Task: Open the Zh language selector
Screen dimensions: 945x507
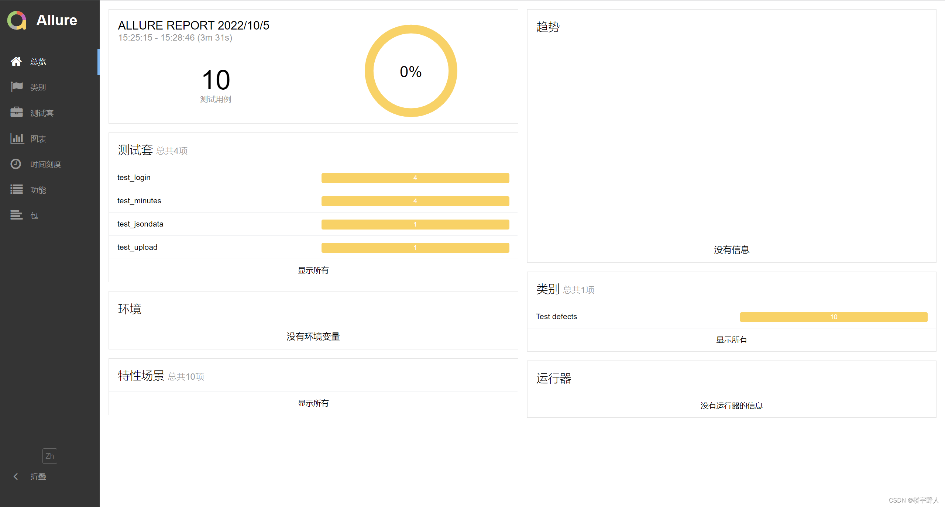Action: (x=50, y=456)
